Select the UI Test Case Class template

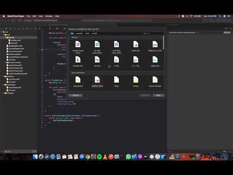(97, 47)
